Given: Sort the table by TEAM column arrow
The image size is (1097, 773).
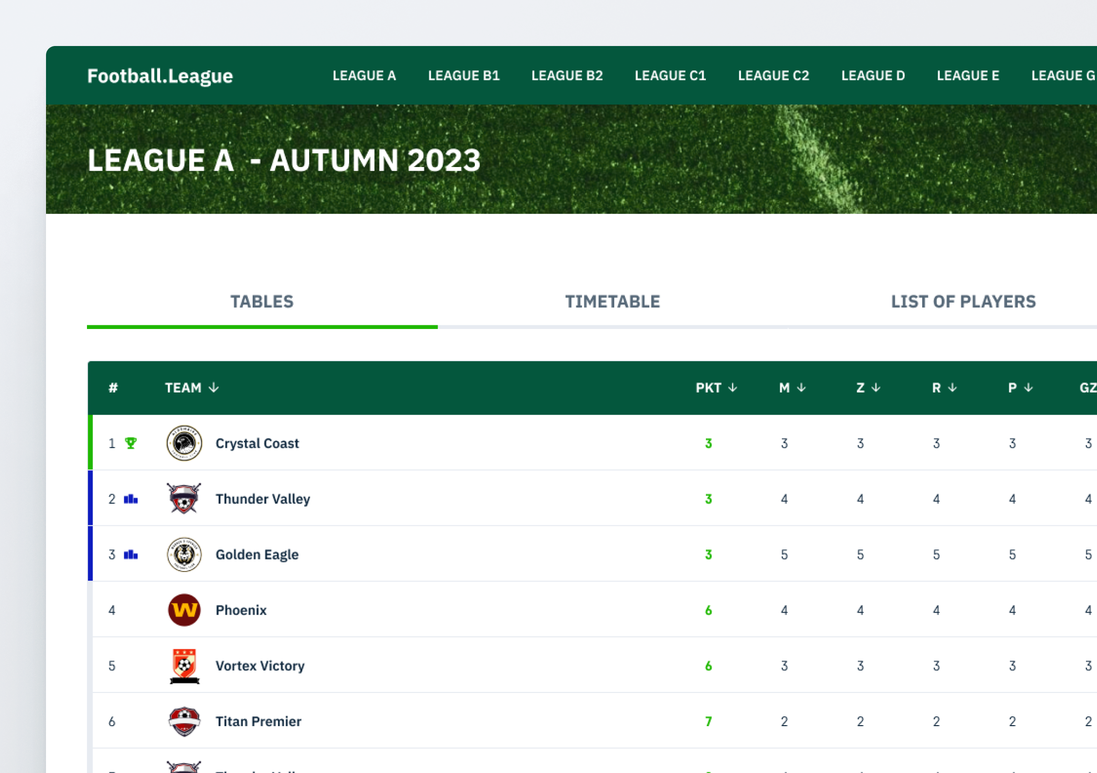Looking at the screenshot, I should [214, 387].
